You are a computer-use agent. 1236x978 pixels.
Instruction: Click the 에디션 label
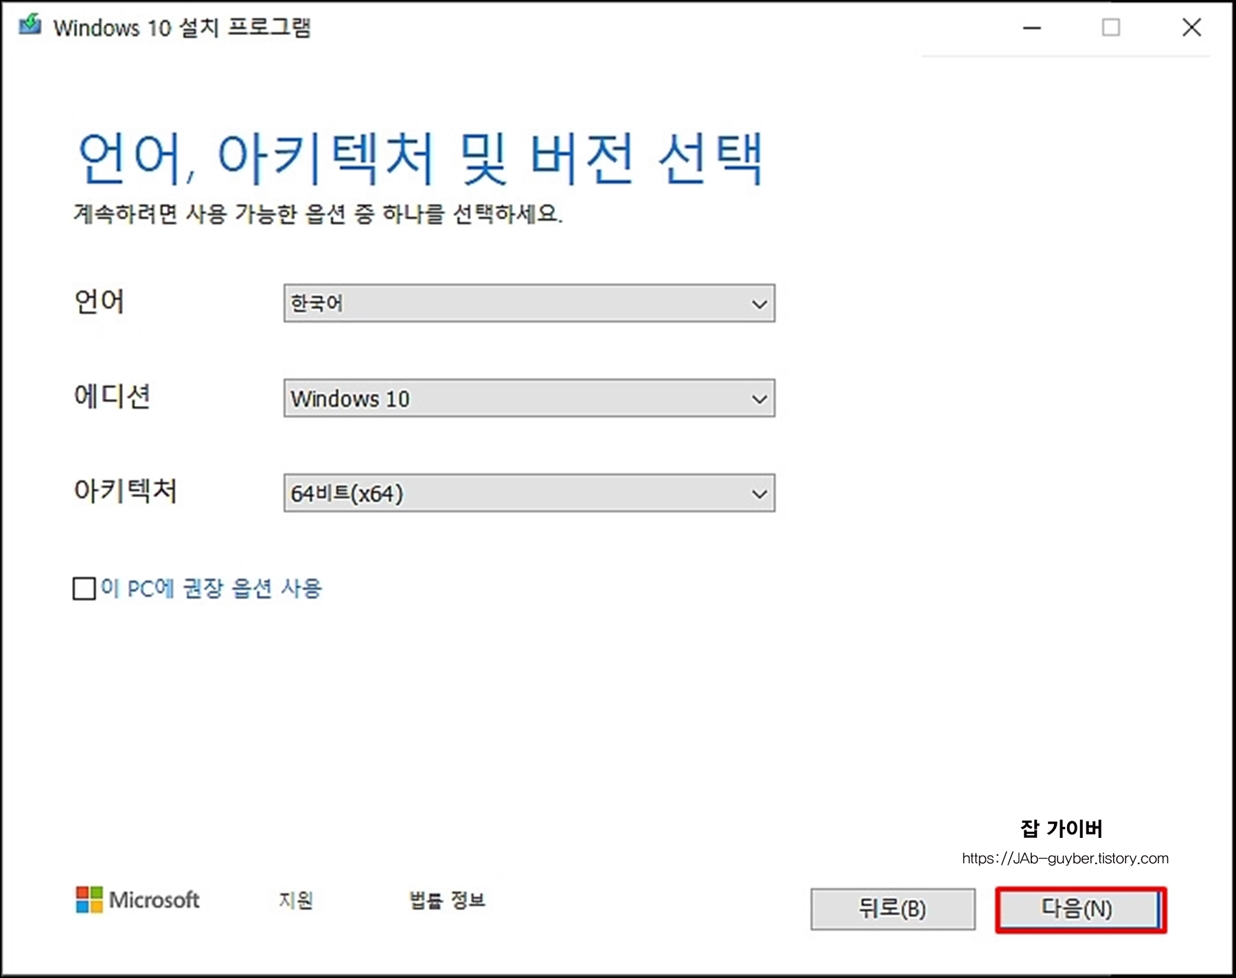112,396
